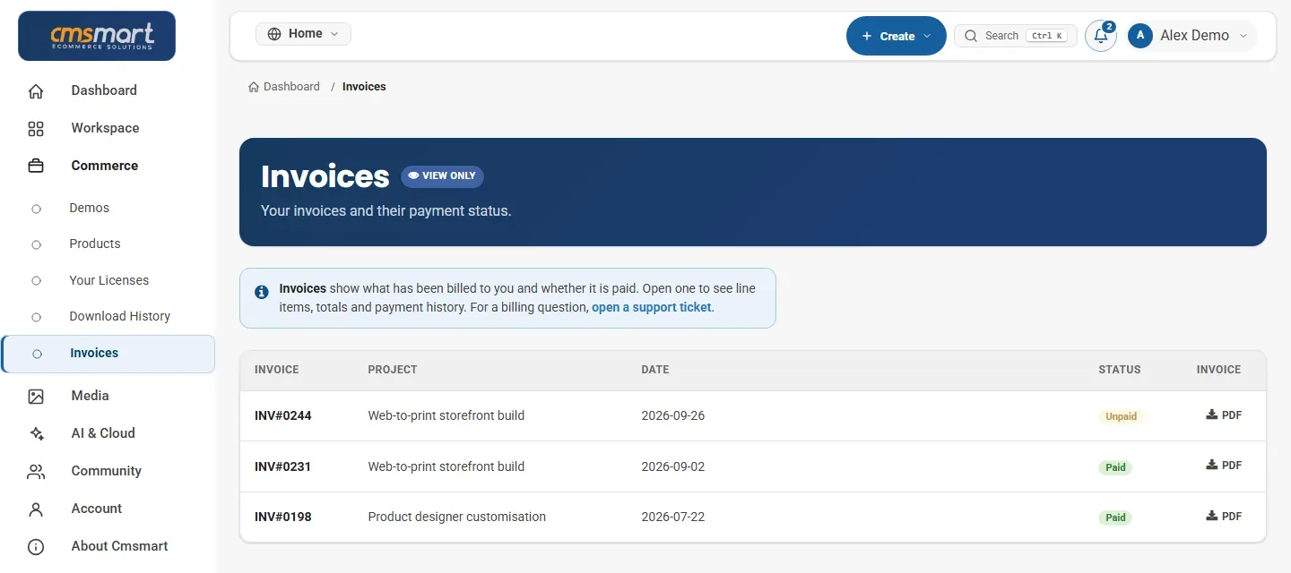Screen dimensions: 1291x573
Task: Click the date 2026-09-26
Action: click(x=673, y=415)
